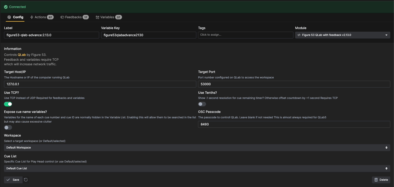Image resolution: width=394 pixels, height=187 pixels.
Task: Click the Variables tab icon
Action: (97, 17)
